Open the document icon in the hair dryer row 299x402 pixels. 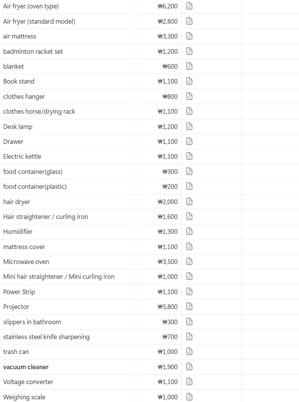click(x=189, y=201)
